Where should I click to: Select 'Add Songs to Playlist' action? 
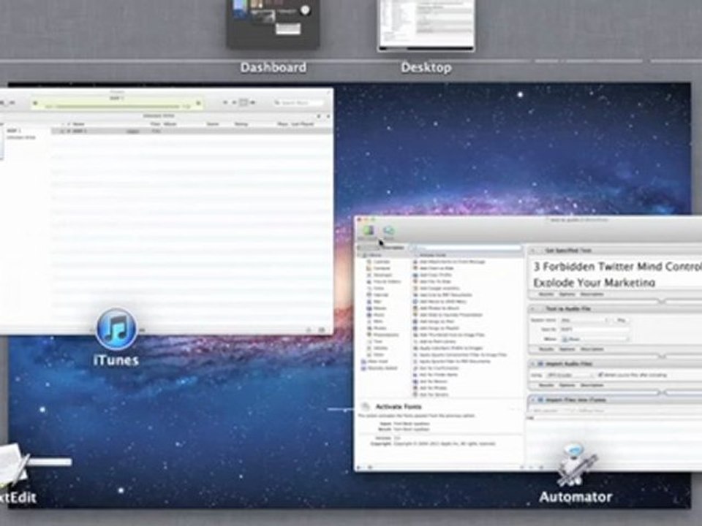pyautogui.click(x=436, y=328)
